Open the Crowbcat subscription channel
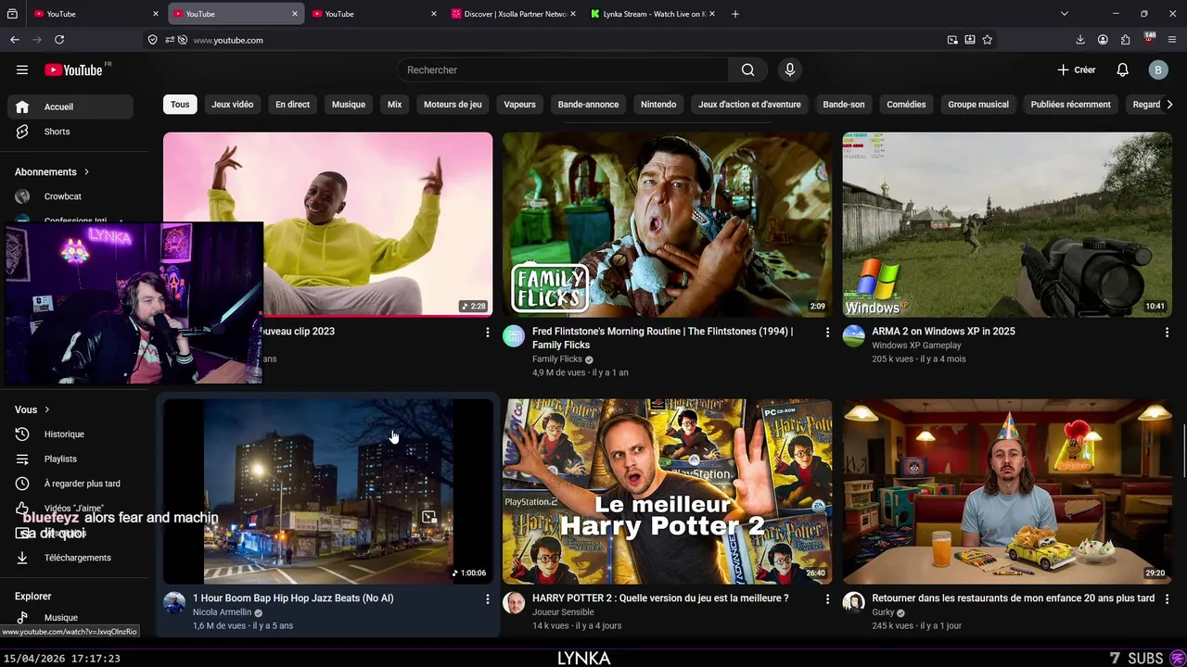Viewport: 1187px width, 667px height. [70, 196]
